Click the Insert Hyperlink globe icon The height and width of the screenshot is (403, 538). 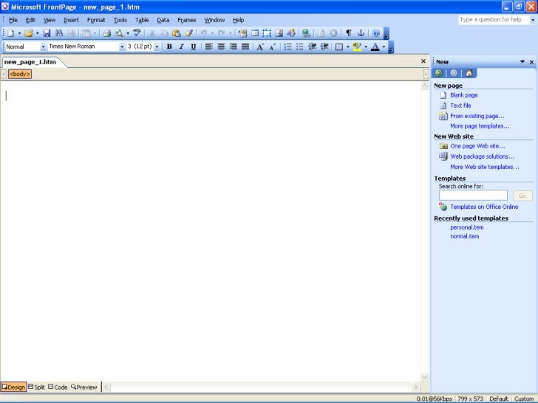tap(306, 33)
